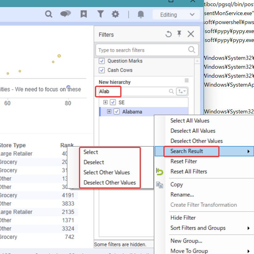This screenshot has width=254, height=254.
Task: Click the copy documents icon beside Copy
Action: pos(160,185)
